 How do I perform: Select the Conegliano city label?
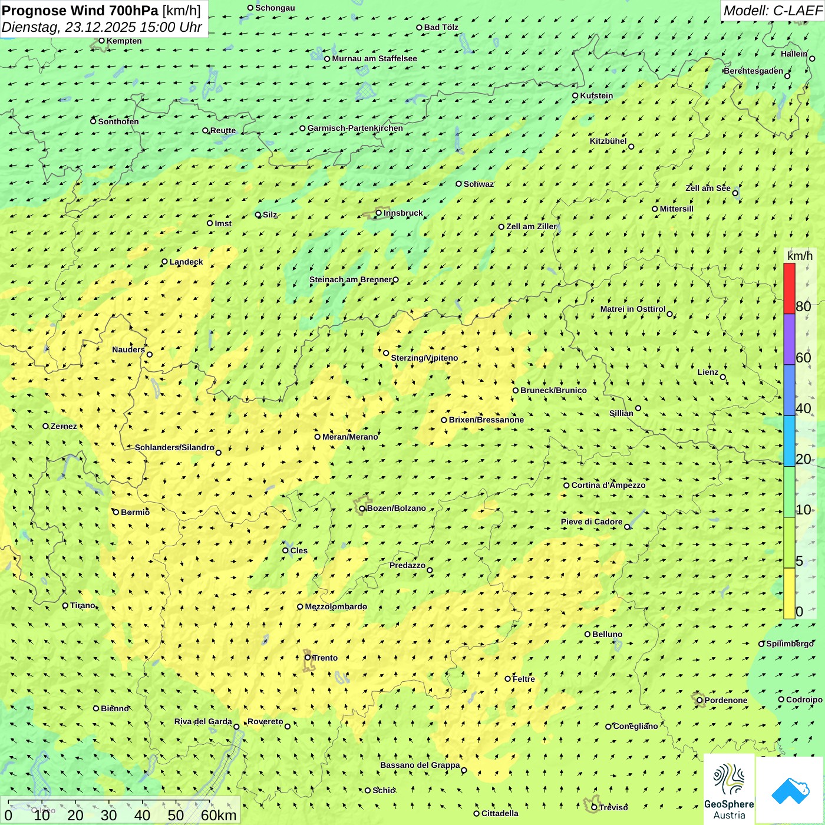click(635, 726)
